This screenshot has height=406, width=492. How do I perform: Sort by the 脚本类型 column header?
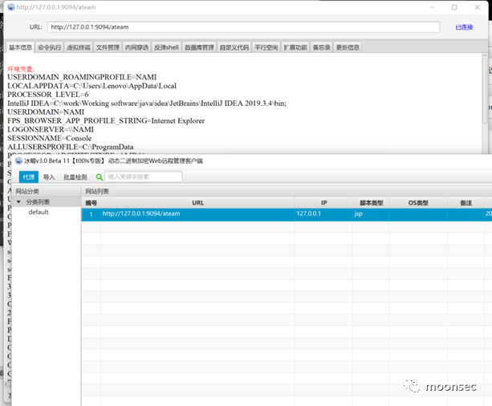[x=371, y=203]
